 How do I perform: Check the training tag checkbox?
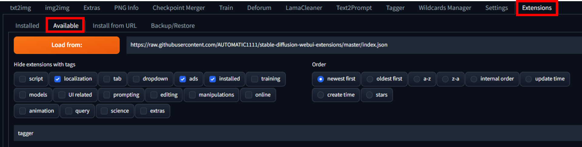[x=255, y=79]
